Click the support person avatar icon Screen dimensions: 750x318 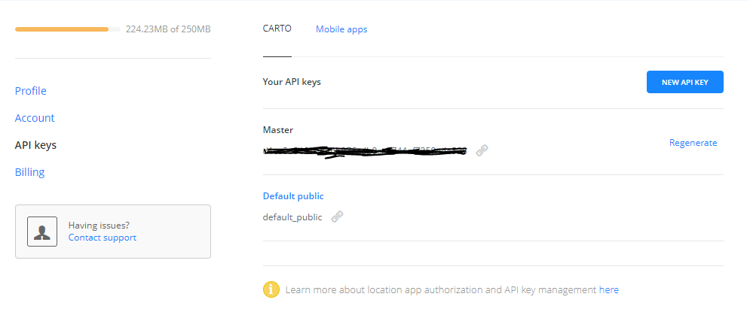pos(42,232)
